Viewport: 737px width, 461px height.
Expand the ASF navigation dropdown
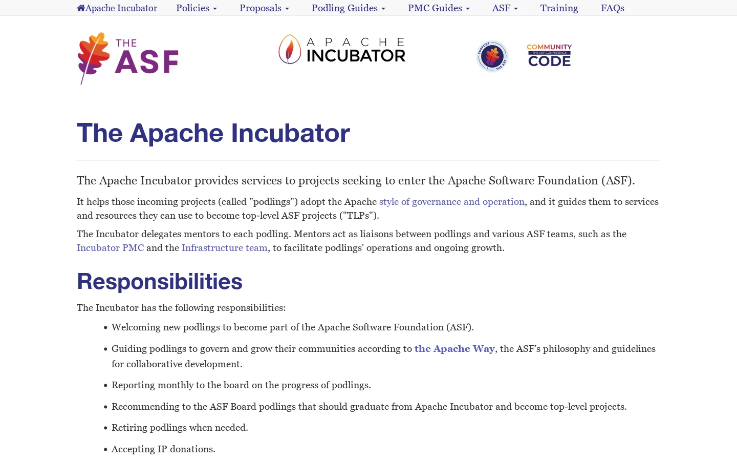[505, 8]
